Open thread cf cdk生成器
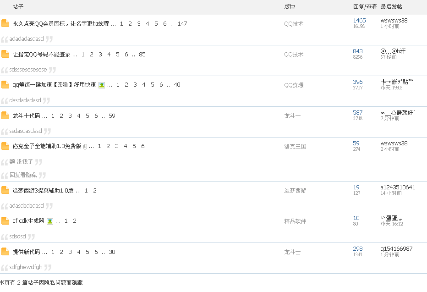Viewport: 427px width, 292px height. 28,221
